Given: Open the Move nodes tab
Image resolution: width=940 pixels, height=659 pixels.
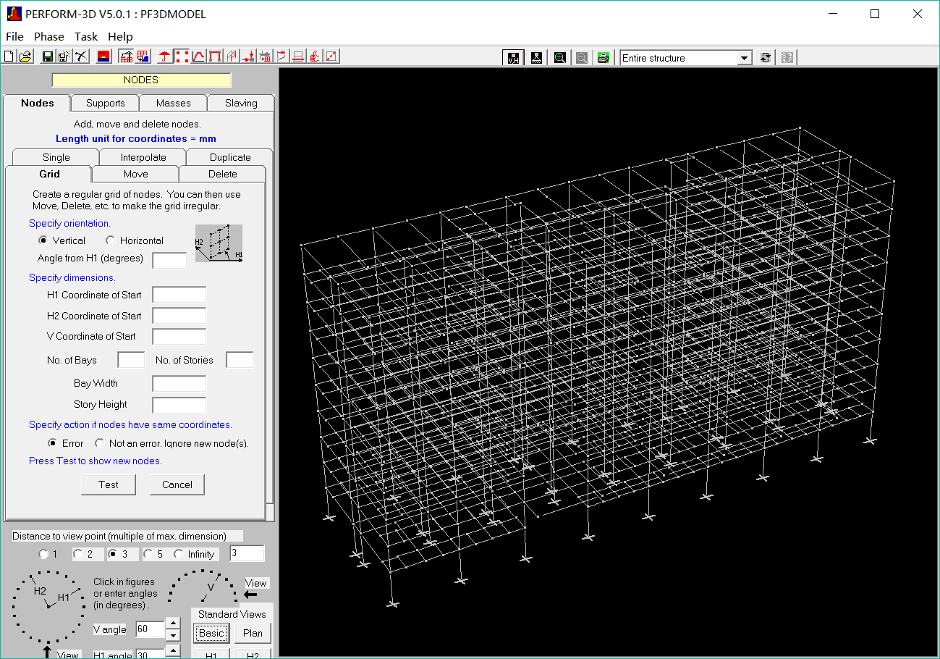Looking at the screenshot, I should coord(136,174).
